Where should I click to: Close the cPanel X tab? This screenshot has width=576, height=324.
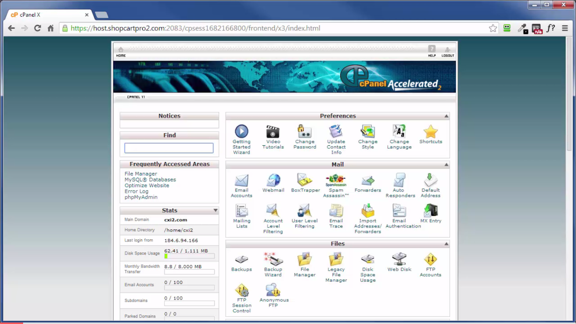click(87, 15)
